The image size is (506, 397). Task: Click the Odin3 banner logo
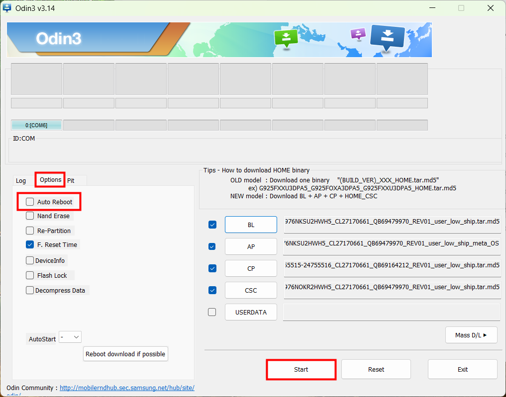pyautogui.click(x=58, y=39)
